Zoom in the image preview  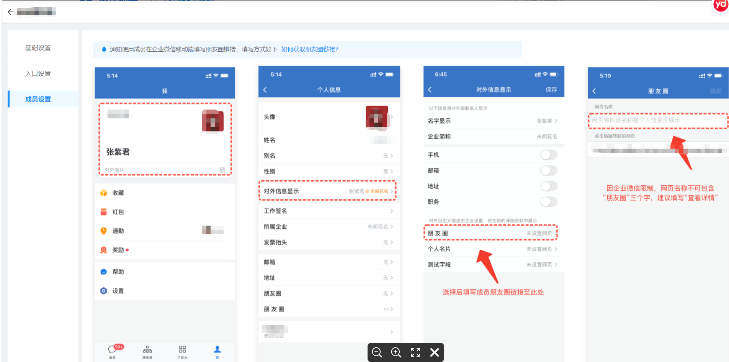click(396, 352)
